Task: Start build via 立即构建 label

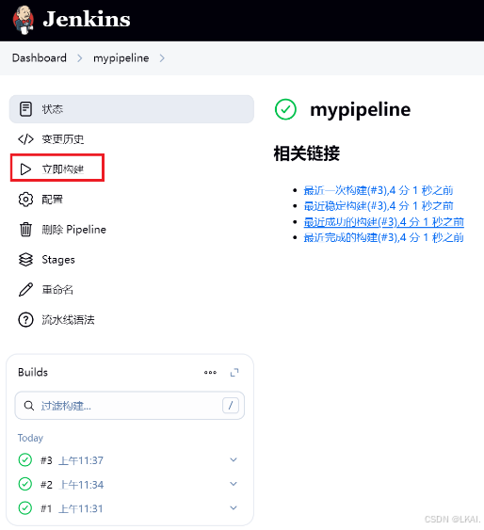Action: [63, 169]
